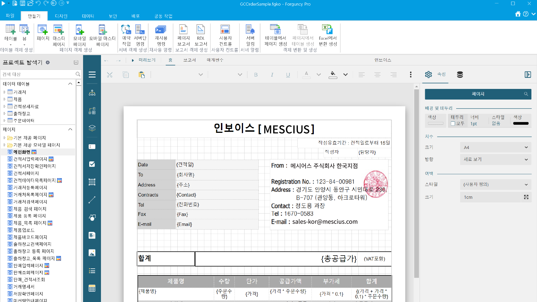Select the checkbox control tool in sidebar
The height and width of the screenshot is (302, 537).
tap(92, 164)
